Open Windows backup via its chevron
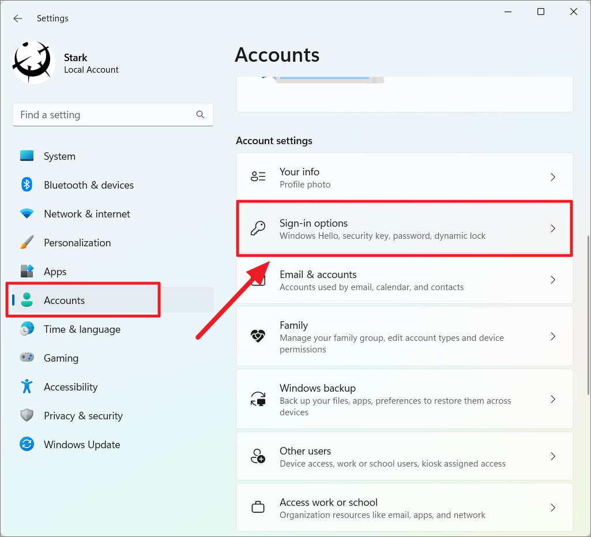This screenshot has height=537, width=591. pos(553,399)
